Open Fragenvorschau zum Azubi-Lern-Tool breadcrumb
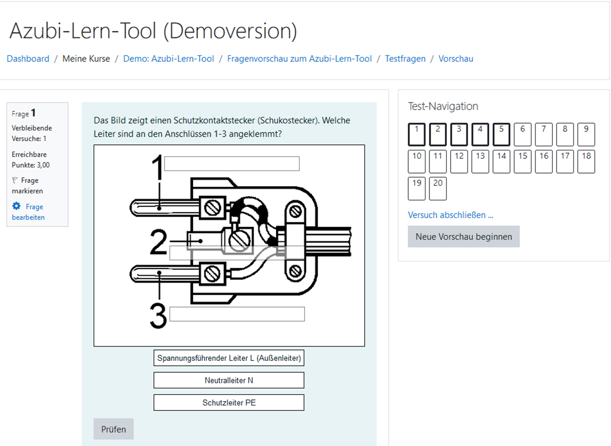 (x=299, y=59)
